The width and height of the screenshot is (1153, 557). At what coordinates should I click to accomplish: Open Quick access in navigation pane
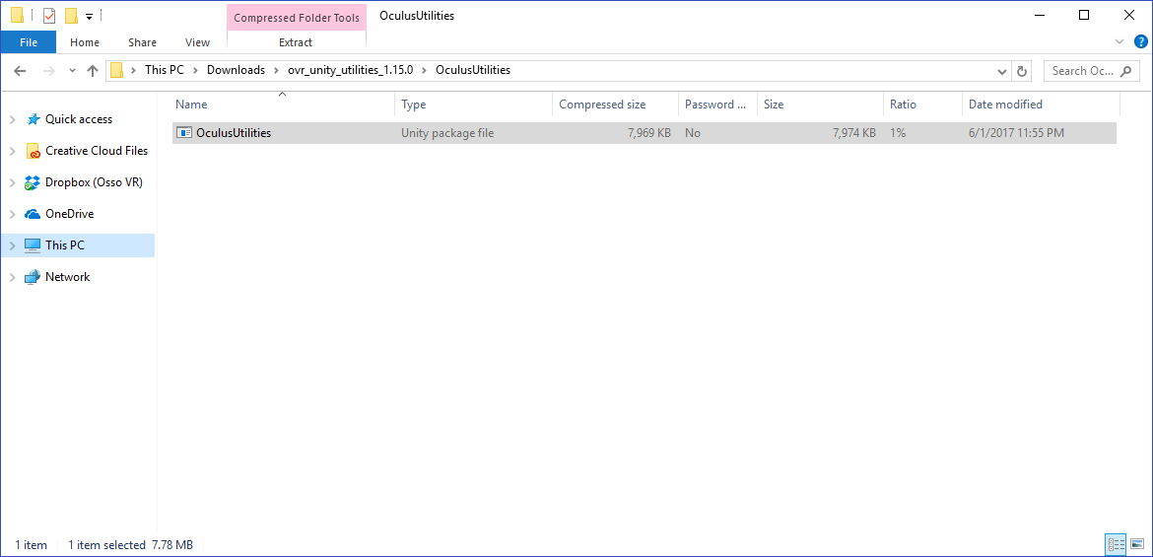pyautogui.click(x=79, y=119)
